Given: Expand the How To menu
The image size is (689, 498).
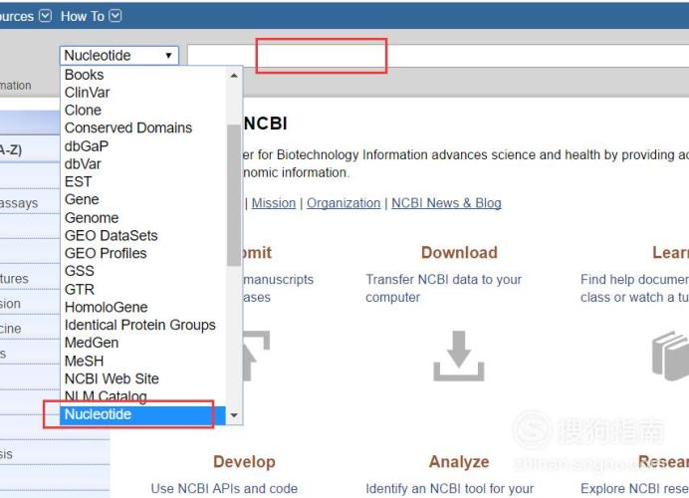Looking at the screenshot, I should (x=91, y=16).
